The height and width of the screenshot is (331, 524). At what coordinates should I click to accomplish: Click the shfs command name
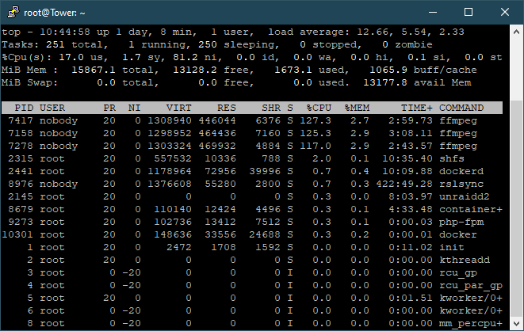tap(452, 158)
